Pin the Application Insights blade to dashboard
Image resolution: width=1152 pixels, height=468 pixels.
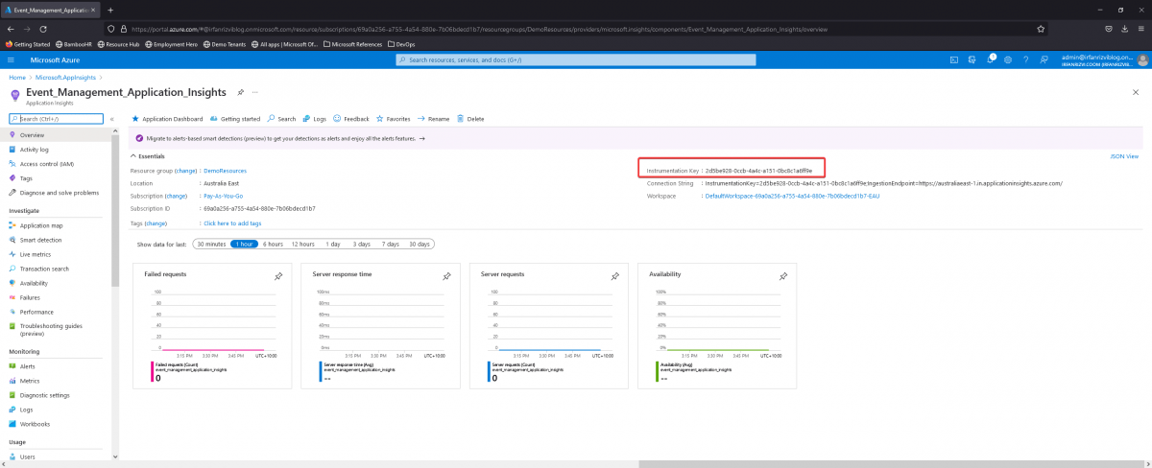pyautogui.click(x=241, y=92)
